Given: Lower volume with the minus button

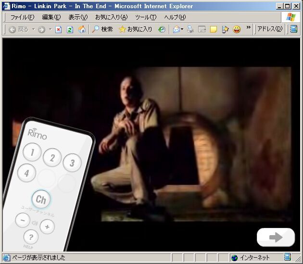Looking at the screenshot, I should [23, 220].
